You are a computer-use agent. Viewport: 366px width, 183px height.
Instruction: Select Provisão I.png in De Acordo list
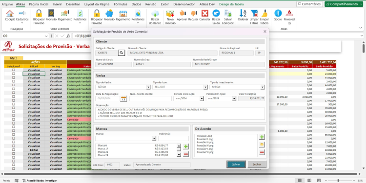[204, 136]
